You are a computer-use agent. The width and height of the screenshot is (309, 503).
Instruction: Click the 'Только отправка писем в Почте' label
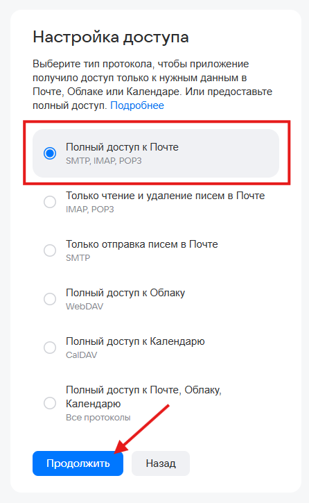pyautogui.click(x=142, y=244)
